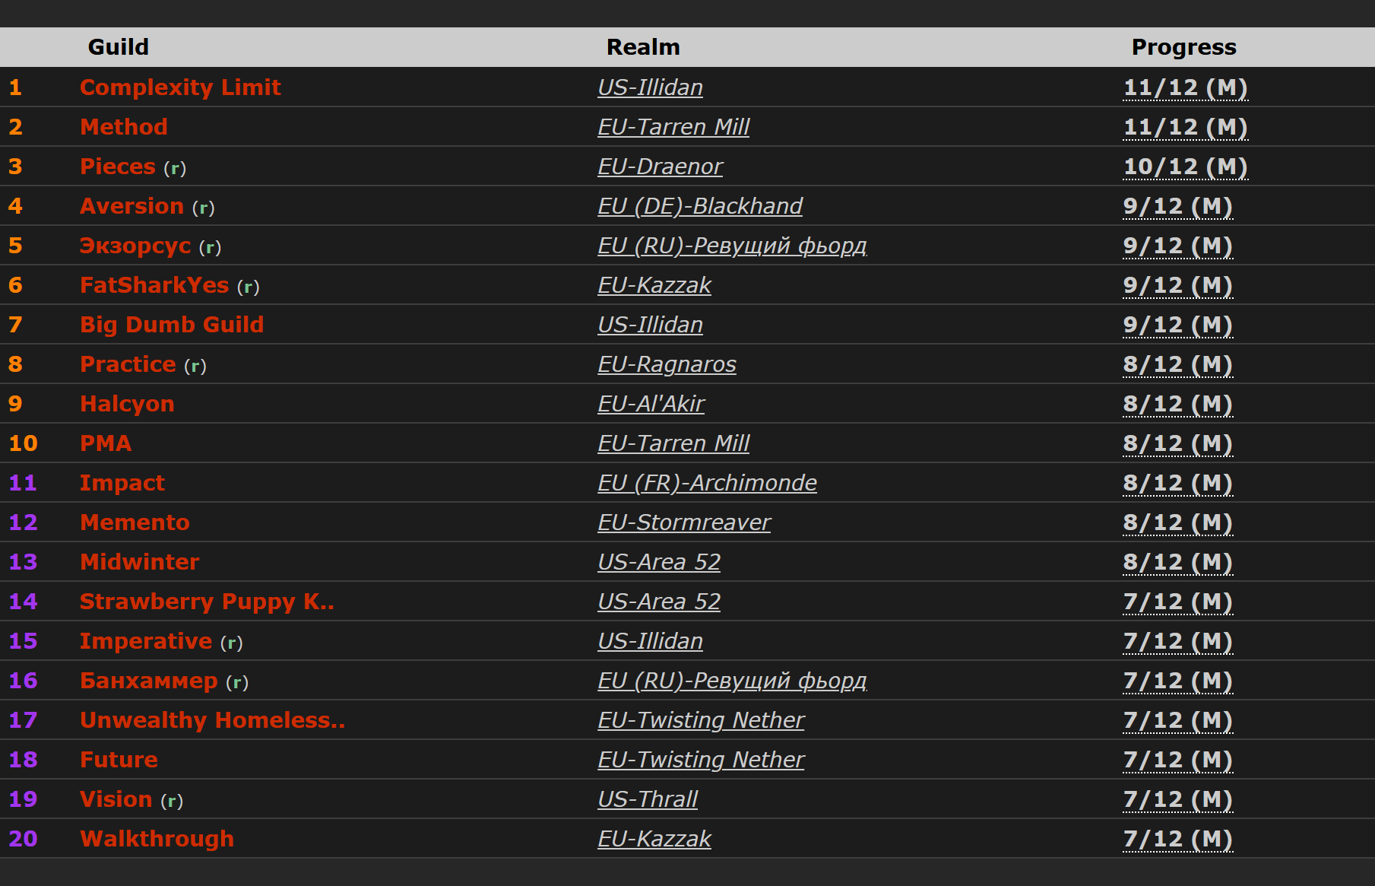The width and height of the screenshot is (1375, 886).
Task: Open the US-Illidan realm for Complexity Limit
Action: 650,87
